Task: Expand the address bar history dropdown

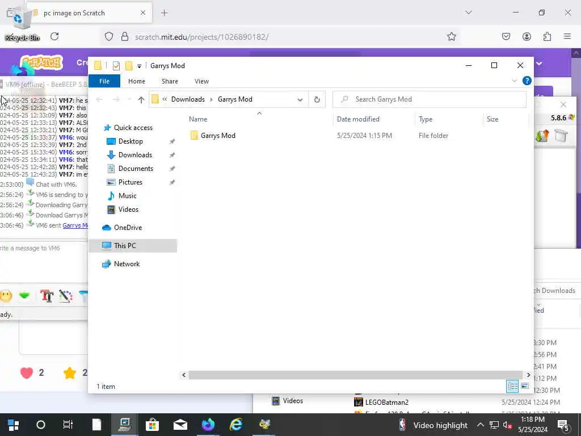Action: pos(300,99)
